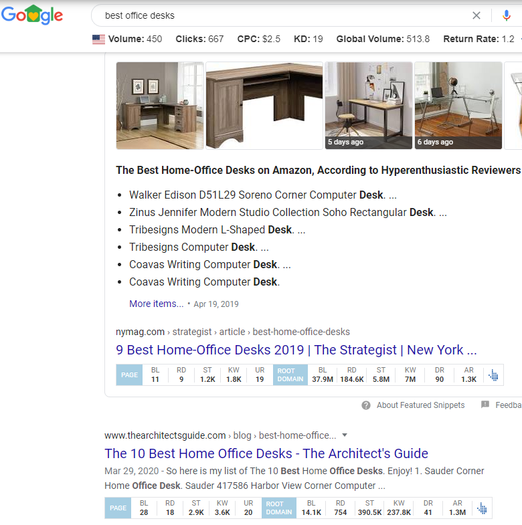Screen dimensions: 522x525
Task: Click ROOT DOMAIN label on Architect's Guide bar
Action: [279, 508]
